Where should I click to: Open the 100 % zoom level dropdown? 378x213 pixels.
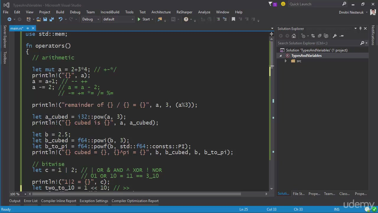25,194
